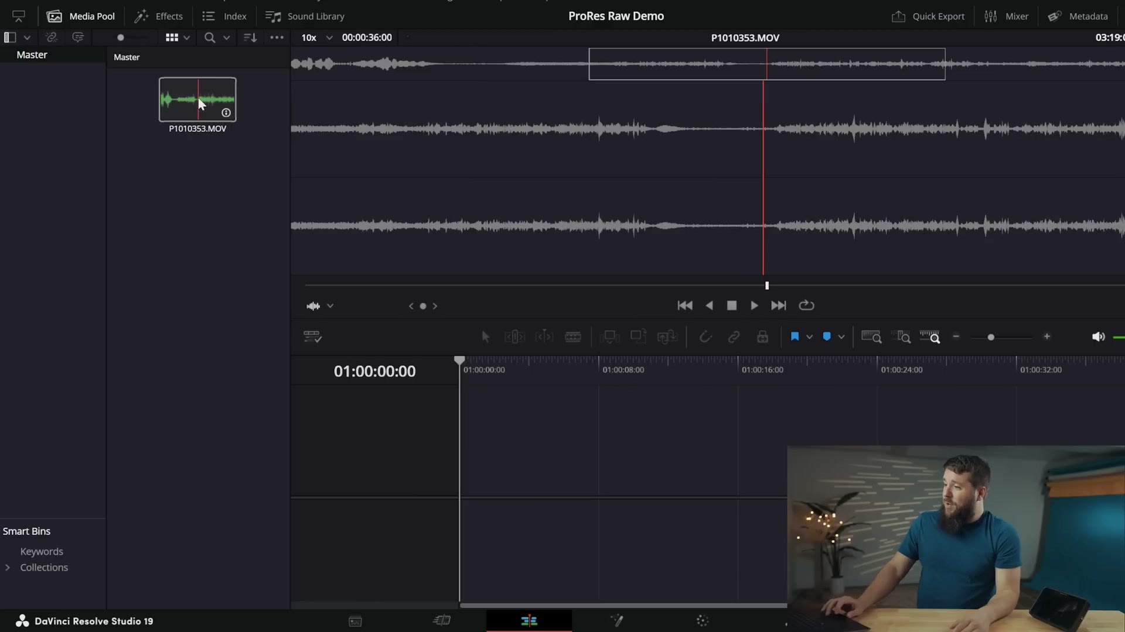Toggle timeline Snapping
The height and width of the screenshot is (632, 1125).
click(705, 336)
